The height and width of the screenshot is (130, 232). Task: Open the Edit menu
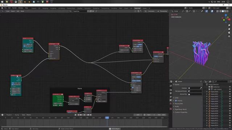[x=9, y=8]
